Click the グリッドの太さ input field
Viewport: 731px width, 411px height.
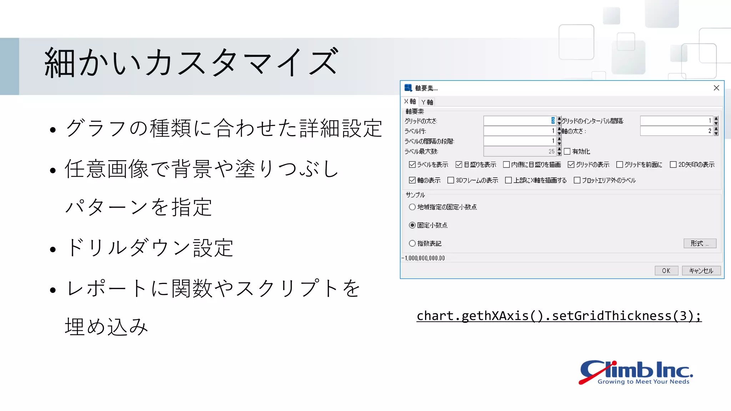pyautogui.click(x=520, y=121)
